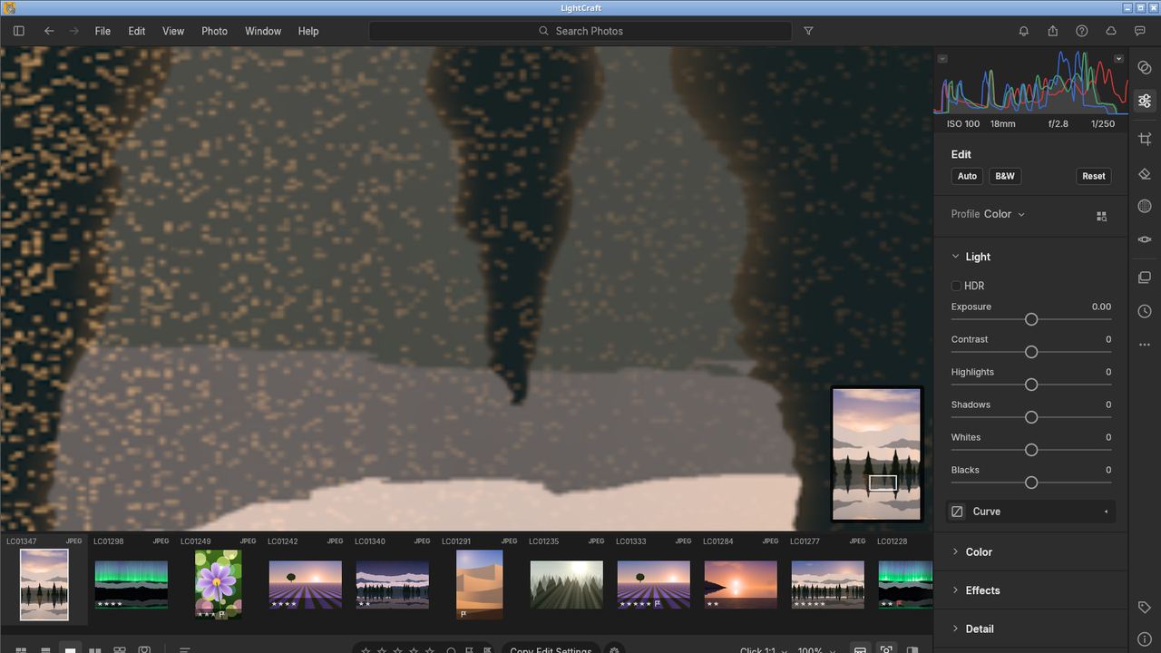
Task: Open the Info panel icon
Action: 1145,639
